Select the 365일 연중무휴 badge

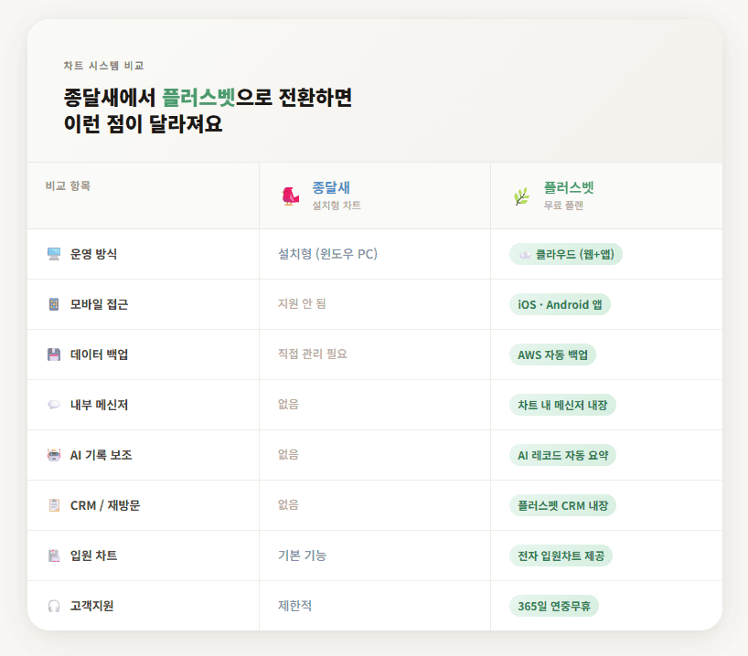554,606
